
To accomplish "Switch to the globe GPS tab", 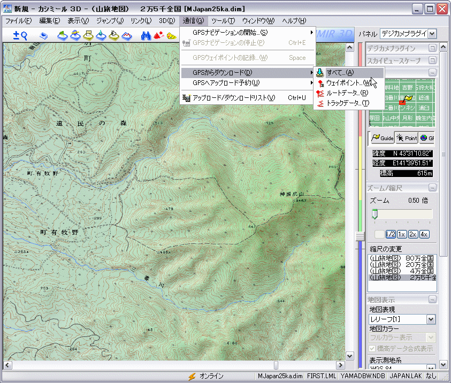I will tap(427, 139).
